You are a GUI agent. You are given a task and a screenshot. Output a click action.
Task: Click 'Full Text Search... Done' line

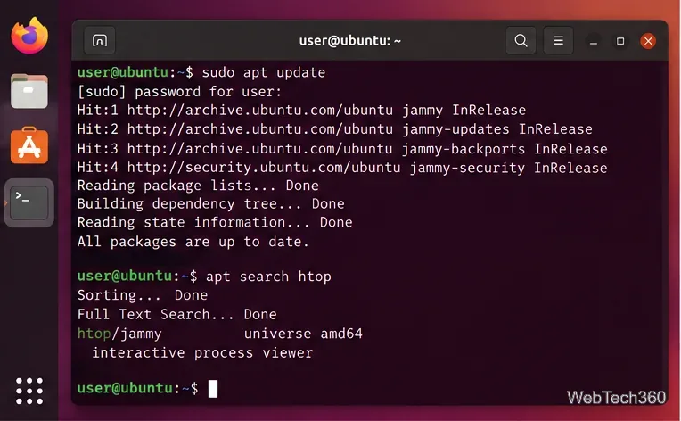click(x=177, y=315)
